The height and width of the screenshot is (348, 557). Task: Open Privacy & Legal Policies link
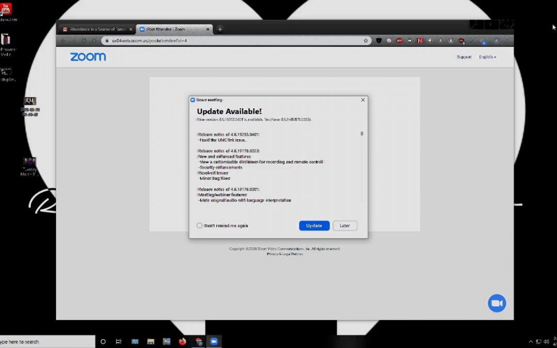[x=285, y=254]
